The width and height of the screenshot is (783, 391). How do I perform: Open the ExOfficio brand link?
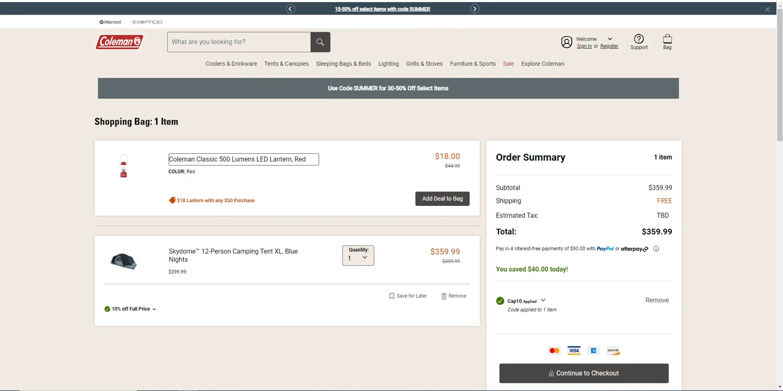pos(147,22)
